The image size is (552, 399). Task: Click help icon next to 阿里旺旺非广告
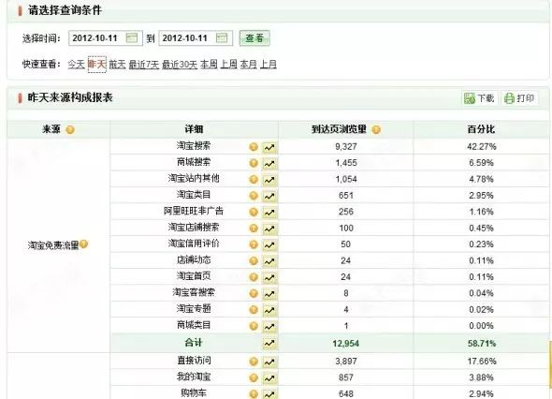pyautogui.click(x=254, y=212)
